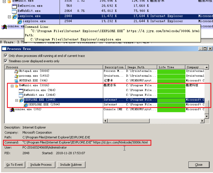The image size is (213, 173).
Task: Click iexplore.exe 2504 icon in Process Explorer
Action: (x=20, y=22)
